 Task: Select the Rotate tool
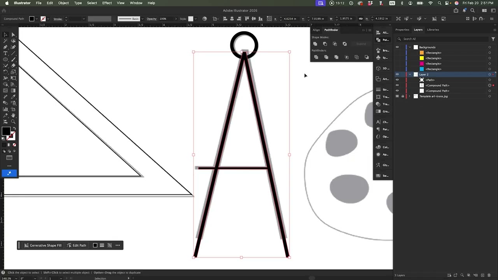[x=5, y=72]
